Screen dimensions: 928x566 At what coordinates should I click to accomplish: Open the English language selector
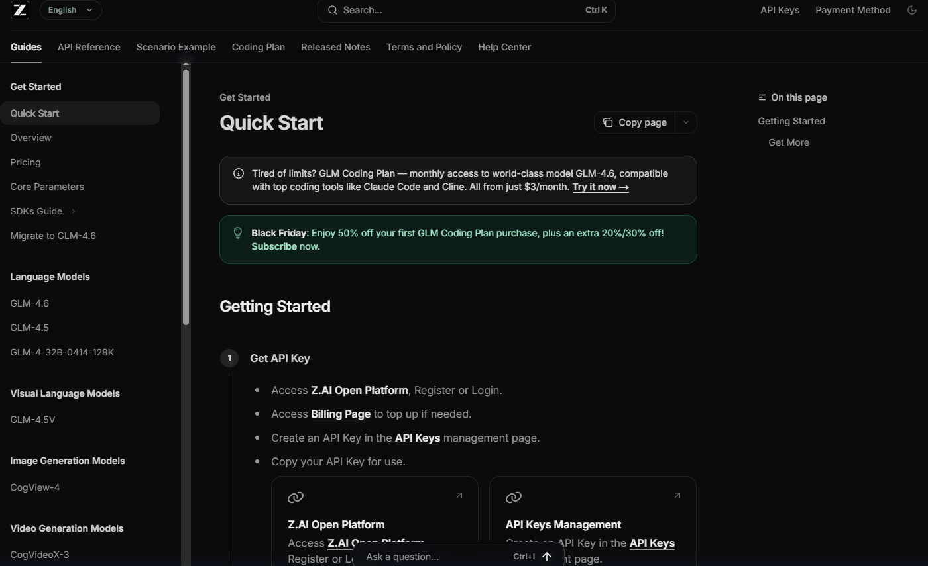(70, 10)
